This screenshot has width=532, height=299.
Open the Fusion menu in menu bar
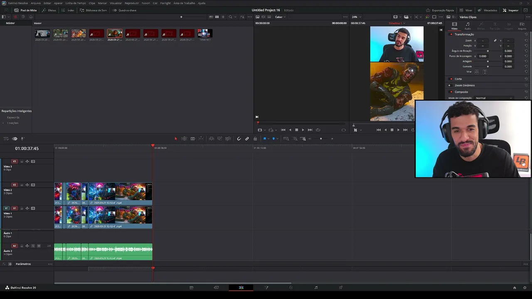(145, 3)
